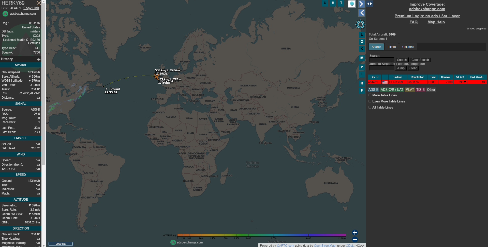The image size is (488, 247).
Task: Click the L map option button
Action: click(362, 34)
